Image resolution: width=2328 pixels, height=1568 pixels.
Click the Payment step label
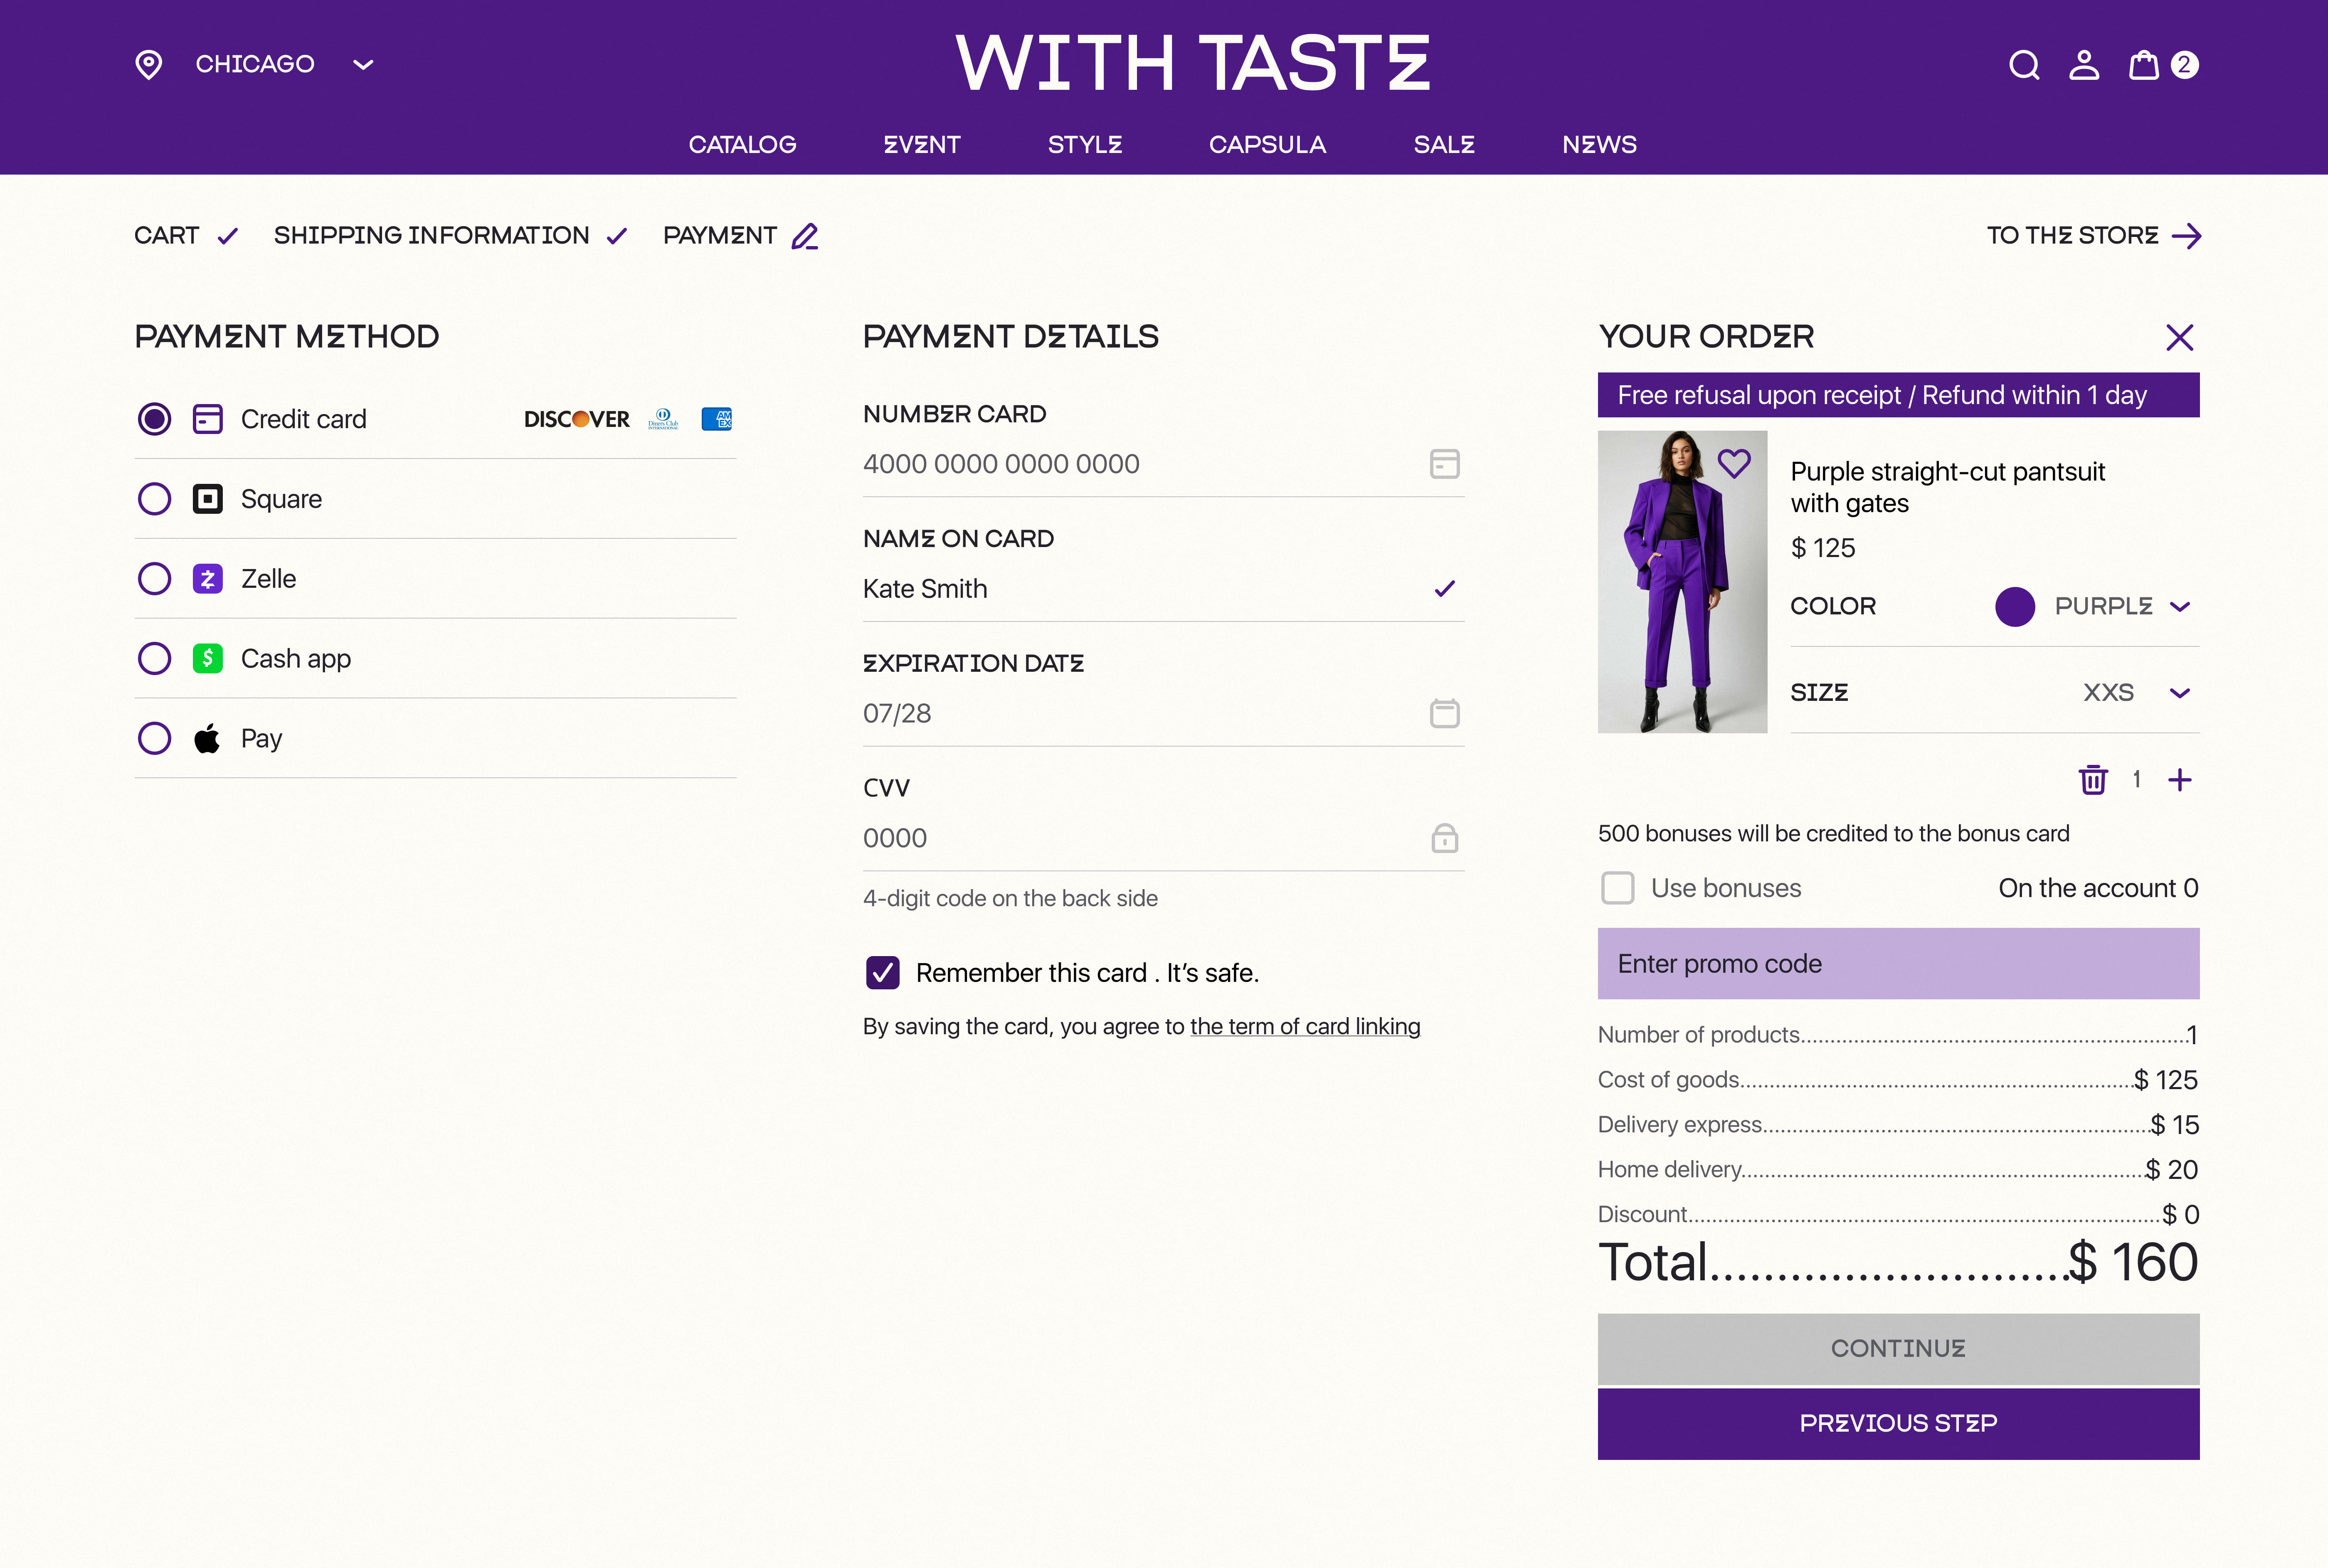coord(720,236)
